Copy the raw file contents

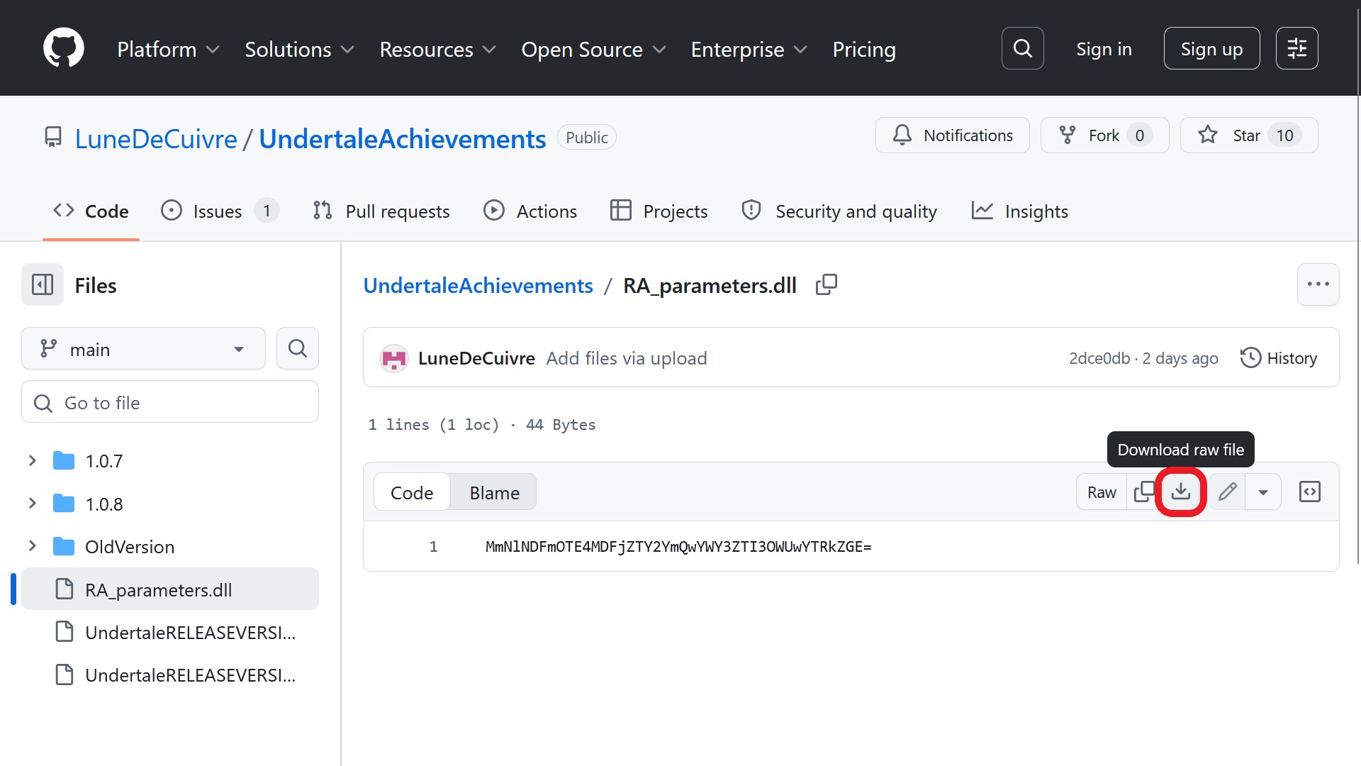pos(1143,492)
